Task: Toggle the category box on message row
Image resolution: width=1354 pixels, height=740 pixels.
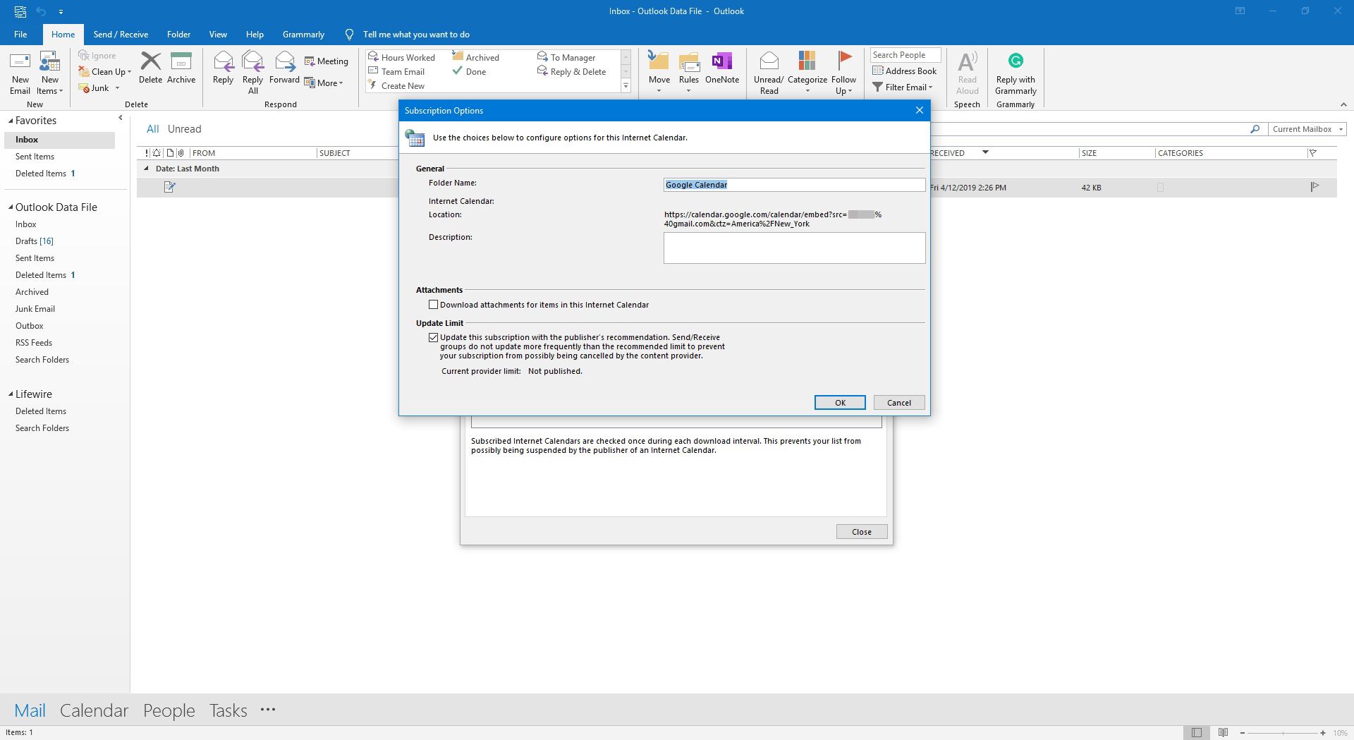Action: coord(1161,188)
